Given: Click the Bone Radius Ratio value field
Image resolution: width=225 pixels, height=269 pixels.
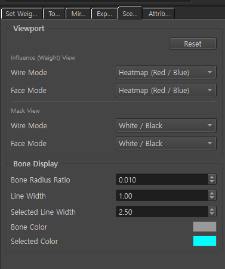Looking at the screenshot, I should pos(162,180).
